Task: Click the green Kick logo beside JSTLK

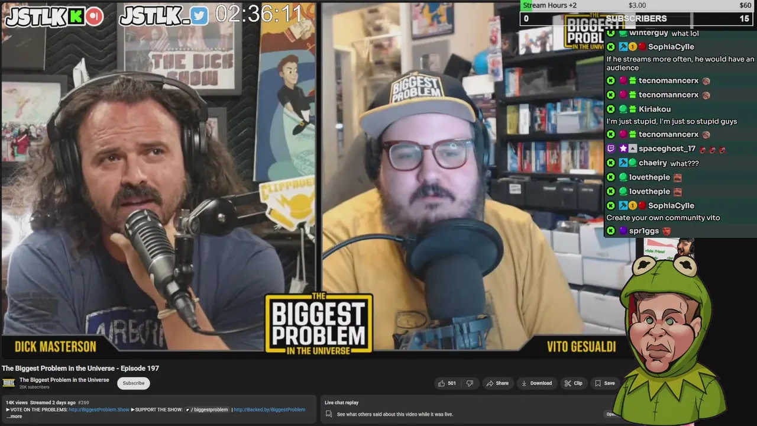Action: click(x=75, y=17)
